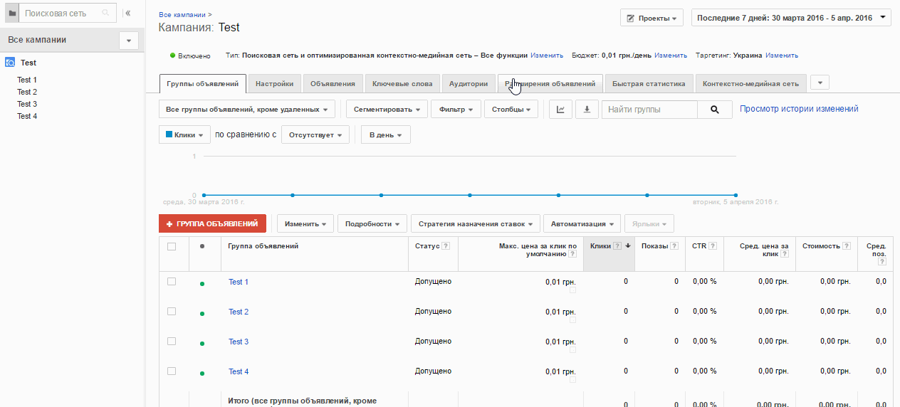Open the Сегментировать dropdown

click(x=387, y=110)
